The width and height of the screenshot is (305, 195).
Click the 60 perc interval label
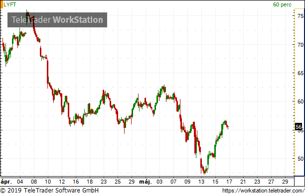(x=282, y=4)
